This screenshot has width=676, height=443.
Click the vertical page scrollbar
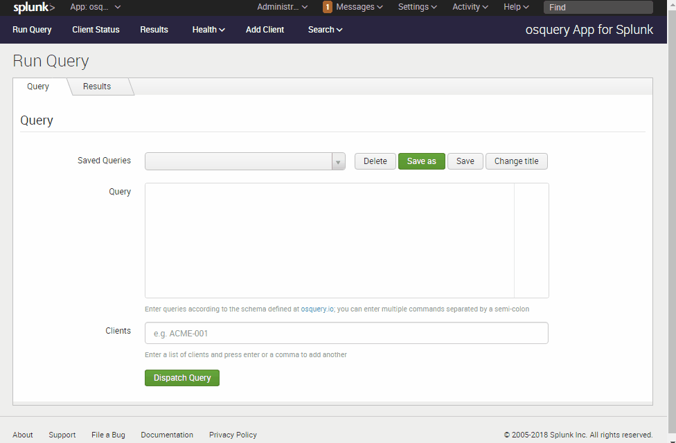click(672, 221)
